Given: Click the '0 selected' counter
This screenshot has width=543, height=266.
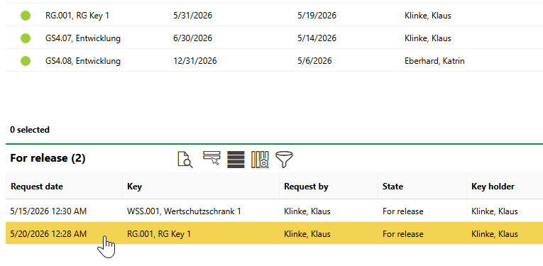Looking at the screenshot, I should (30, 130).
